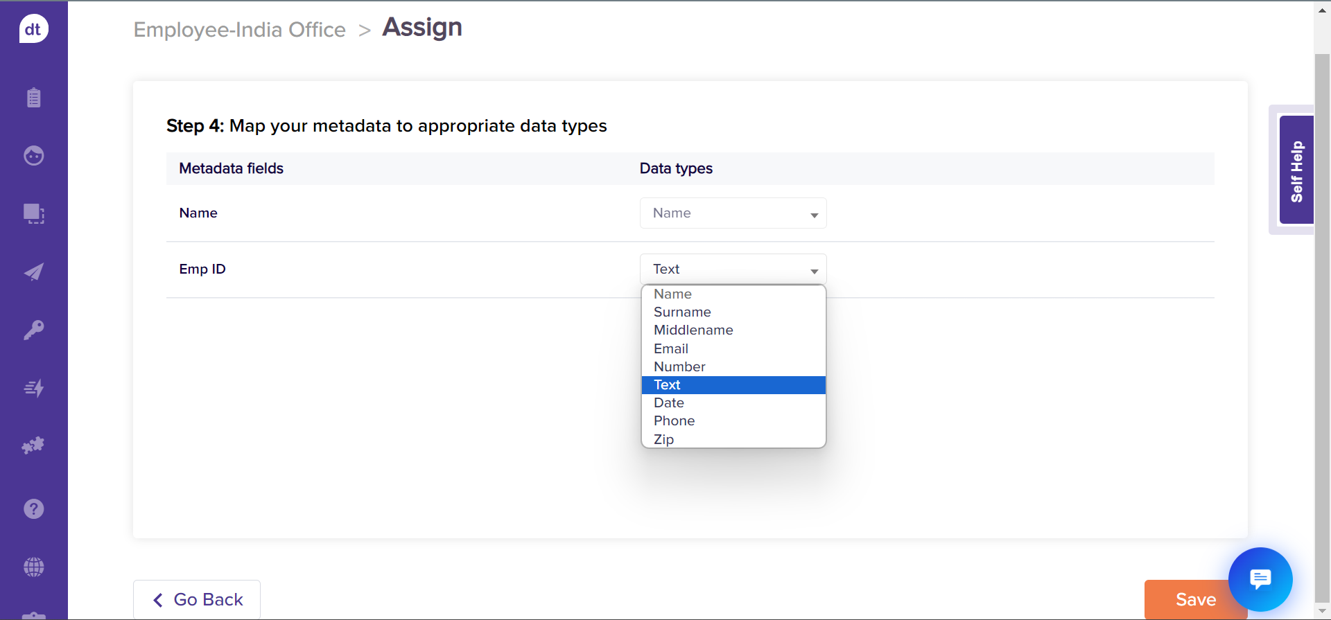Click the globe icon in sidebar
The height and width of the screenshot is (620, 1331).
[x=33, y=567]
